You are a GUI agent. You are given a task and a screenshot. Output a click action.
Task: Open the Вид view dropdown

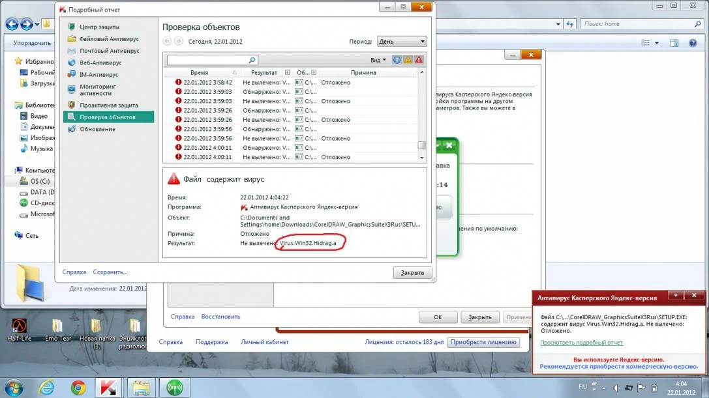[x=378, y=60]
